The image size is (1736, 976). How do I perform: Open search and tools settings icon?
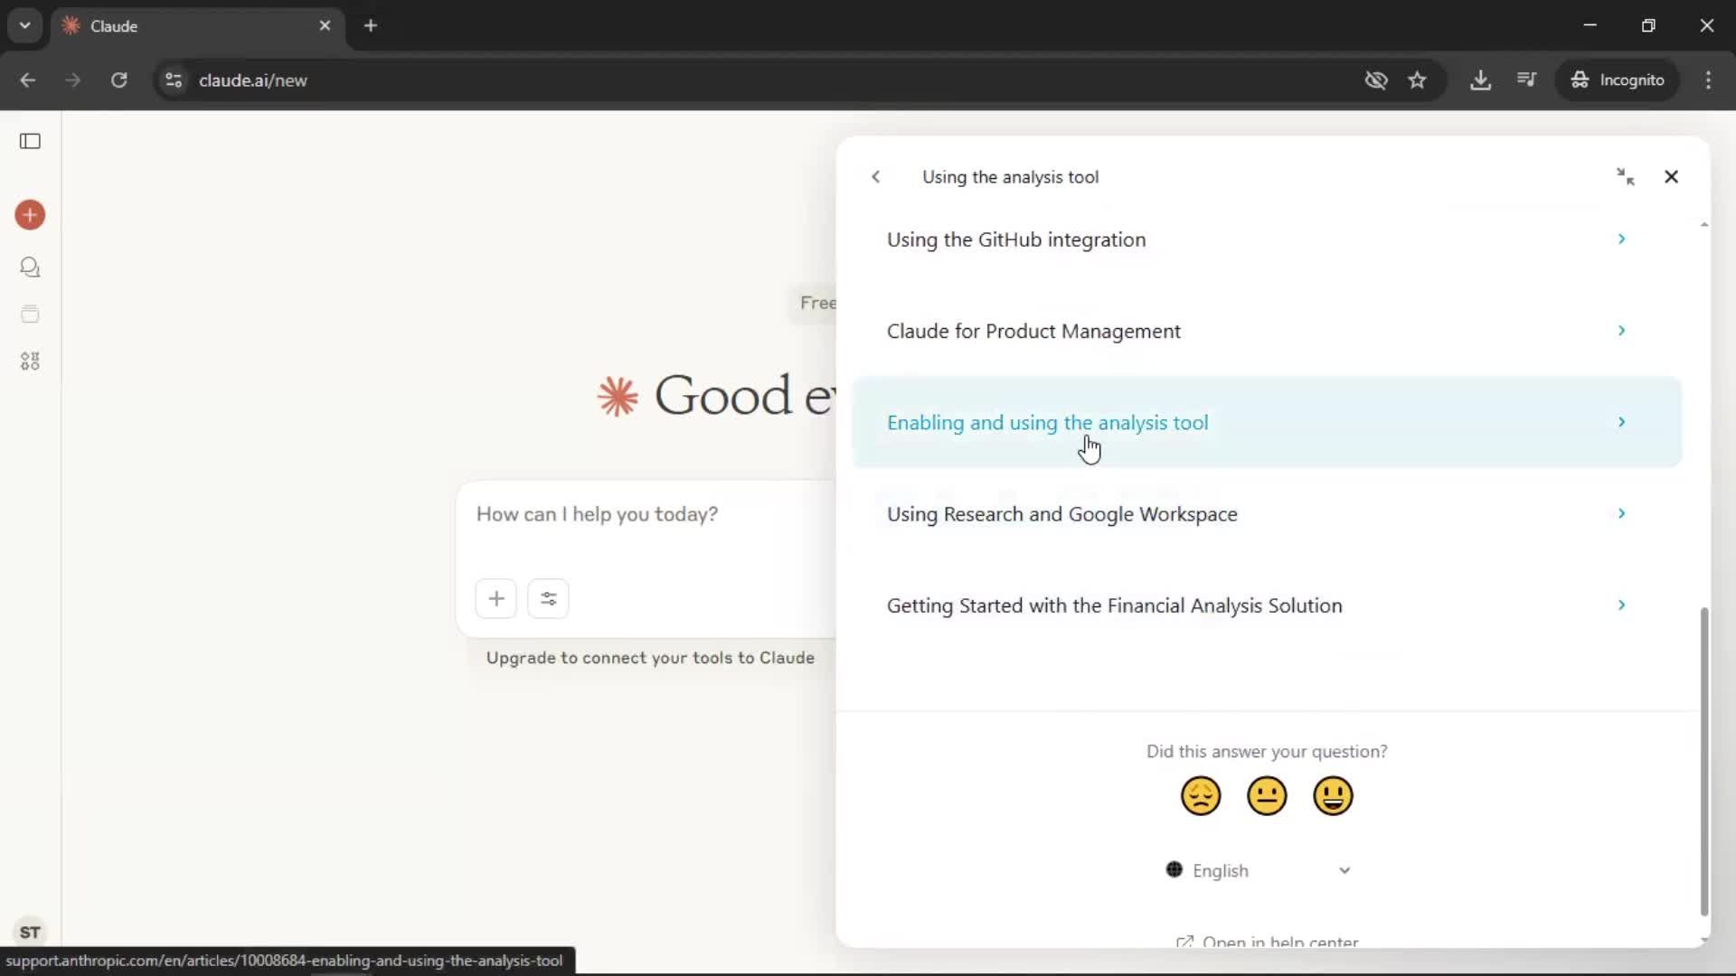point(548,598)
